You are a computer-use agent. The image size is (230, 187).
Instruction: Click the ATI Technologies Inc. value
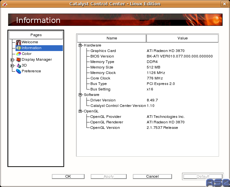coord(166,117)
